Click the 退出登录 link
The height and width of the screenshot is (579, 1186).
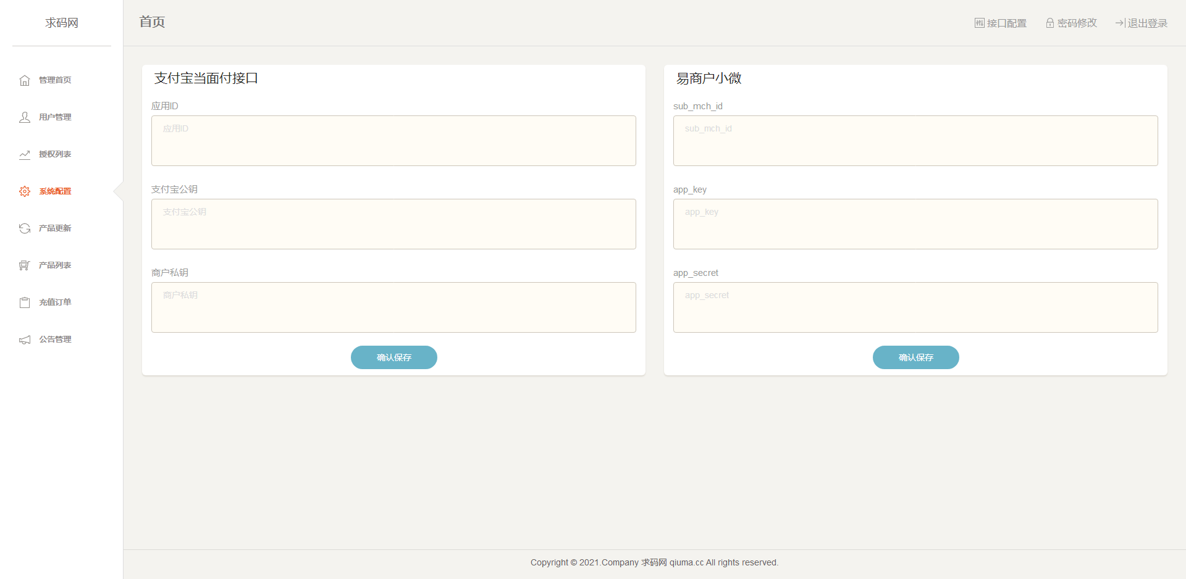coord(1142,23)
